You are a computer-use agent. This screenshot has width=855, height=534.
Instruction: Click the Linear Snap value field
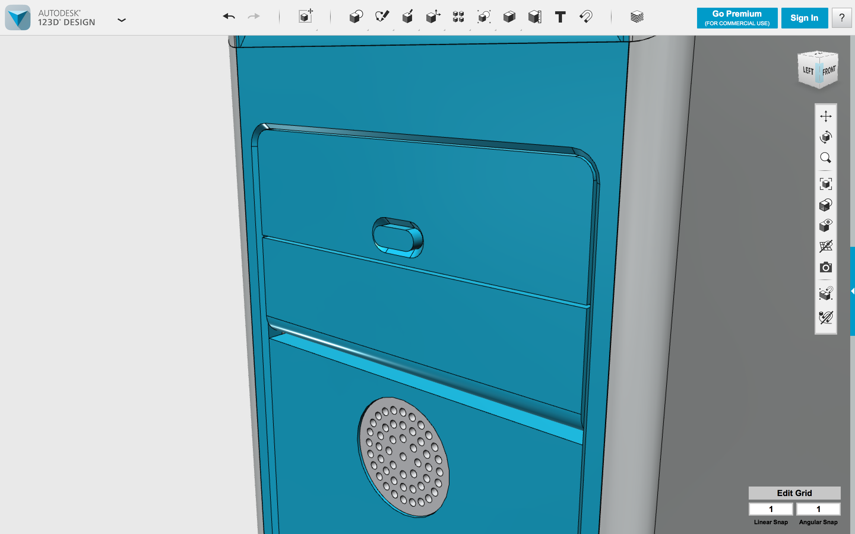[x=771, y=509]
